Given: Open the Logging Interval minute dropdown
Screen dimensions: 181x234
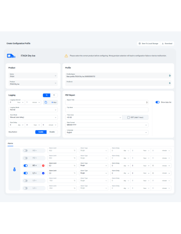Looking at the screenshot, I should tap(33, 102).
